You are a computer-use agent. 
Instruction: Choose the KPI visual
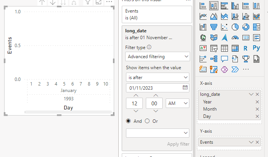pyautogui.click(x=203, y=48)
